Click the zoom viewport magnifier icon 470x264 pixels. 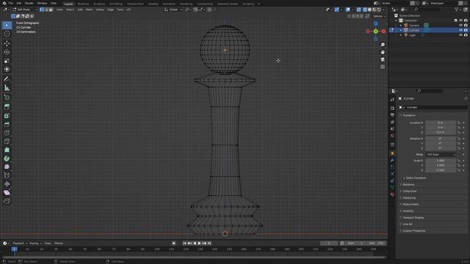[x=383, y=45]
